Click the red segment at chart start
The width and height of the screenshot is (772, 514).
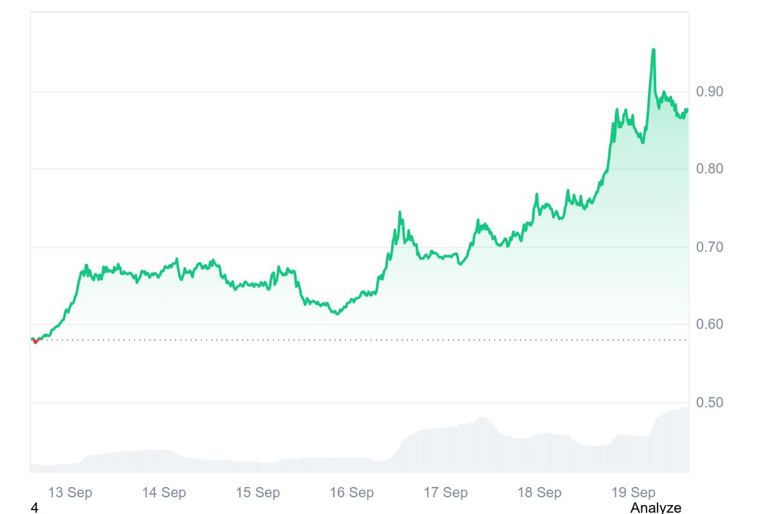[35, 341]
